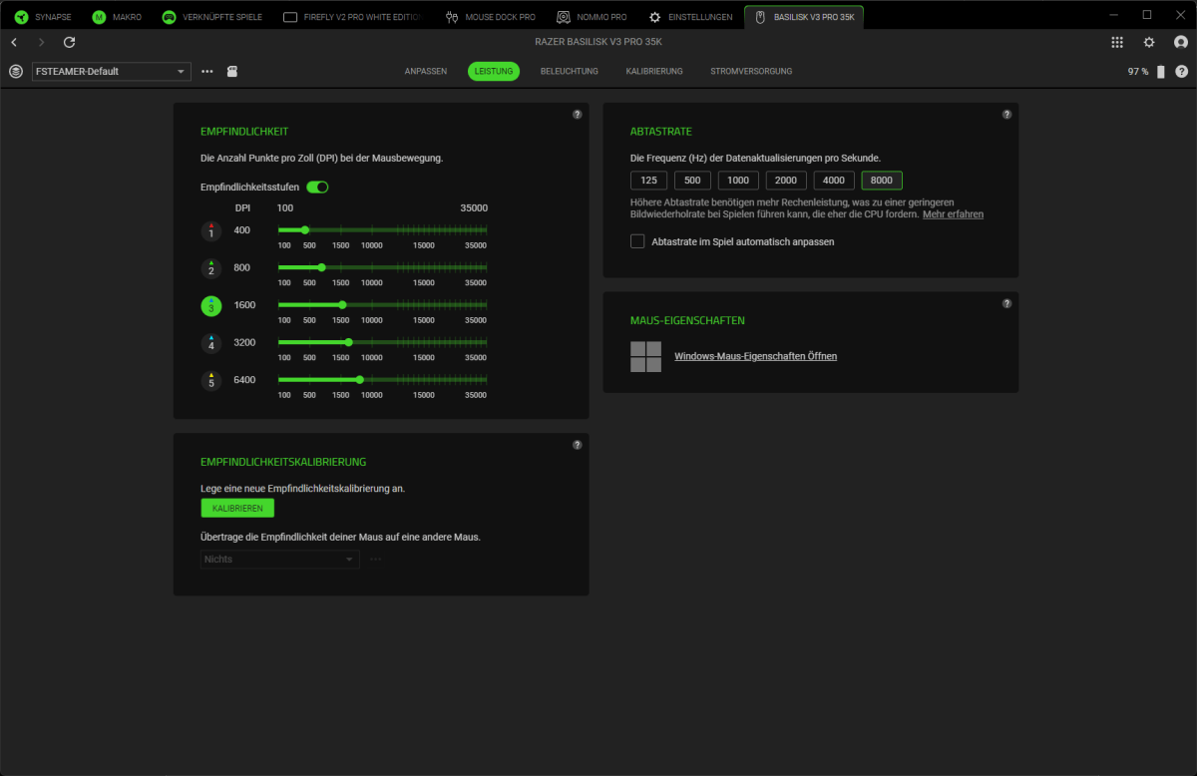This screenshot has width=1197, height=776.
Task: Toggle Empfindlichkeitsstufen switch
Action: point(317,187)
